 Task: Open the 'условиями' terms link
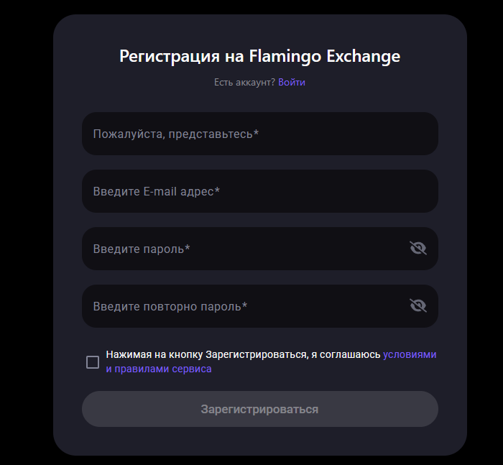tap(410, 354)
